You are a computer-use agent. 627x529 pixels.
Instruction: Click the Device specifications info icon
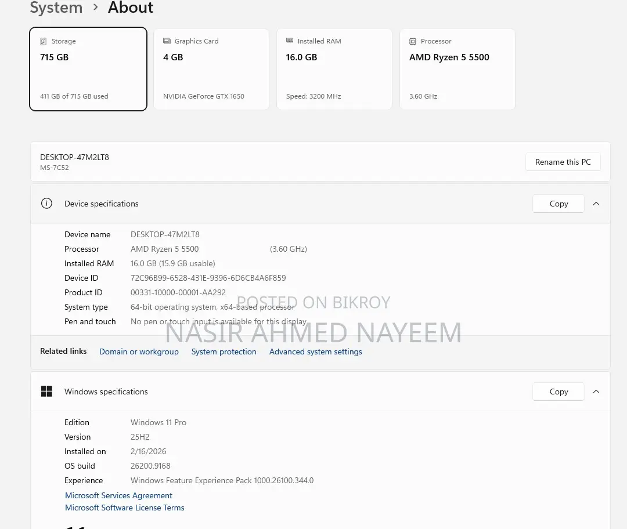click(x=46, y=204)
